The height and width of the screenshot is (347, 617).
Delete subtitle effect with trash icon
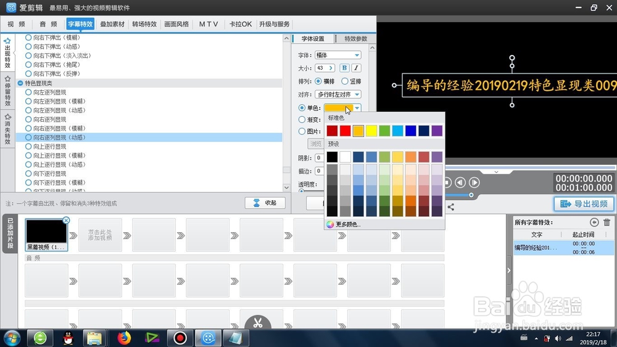(x=607, y=222)
